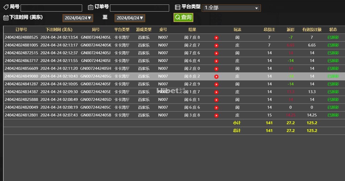This screenshot has width=345, height=181.
Task: Play the replay video for order 240424024888525
Action: point(216,38)
